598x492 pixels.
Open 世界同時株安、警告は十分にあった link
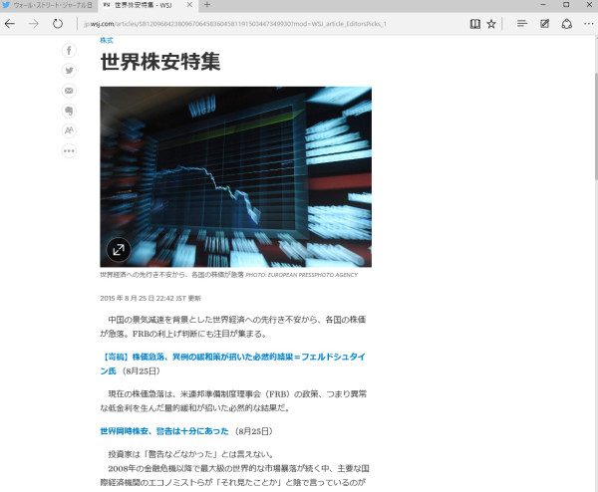pyautogui.click(x=164, y=431)
